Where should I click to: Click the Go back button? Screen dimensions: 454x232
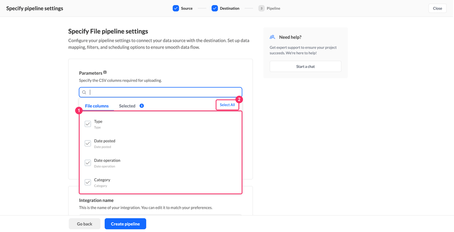[x=84, y=224]
